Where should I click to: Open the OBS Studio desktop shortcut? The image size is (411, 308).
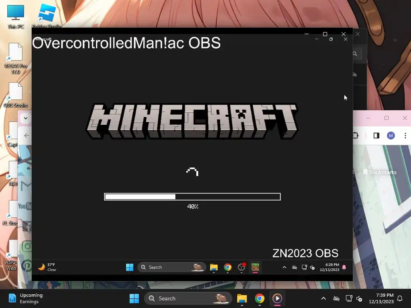16,95
